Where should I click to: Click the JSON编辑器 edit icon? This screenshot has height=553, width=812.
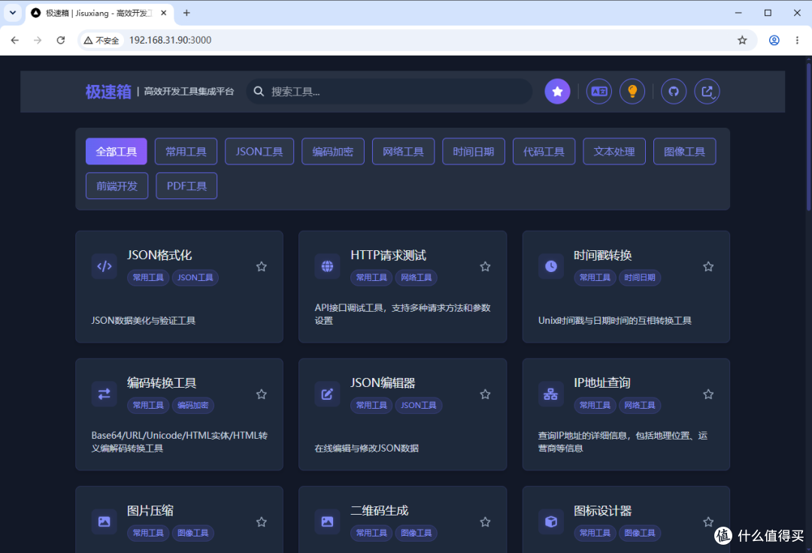327,394
